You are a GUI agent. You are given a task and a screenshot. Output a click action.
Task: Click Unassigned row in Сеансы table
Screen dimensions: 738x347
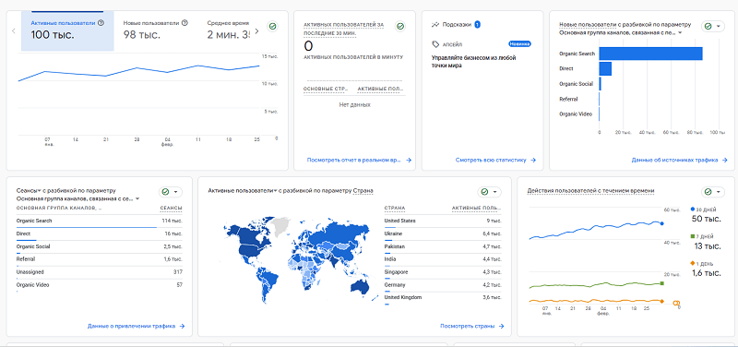click(x=100, y=272)
